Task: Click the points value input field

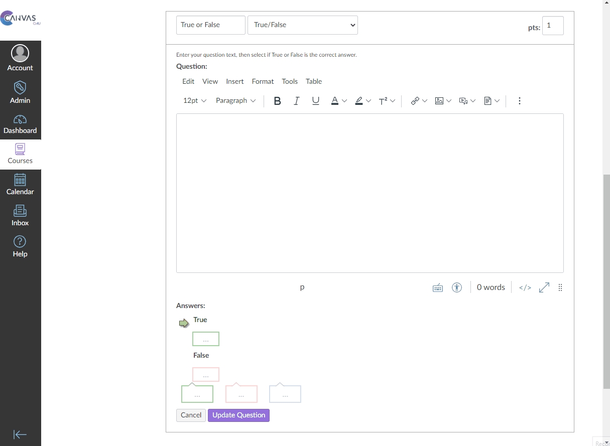Action: pos(552,26)
